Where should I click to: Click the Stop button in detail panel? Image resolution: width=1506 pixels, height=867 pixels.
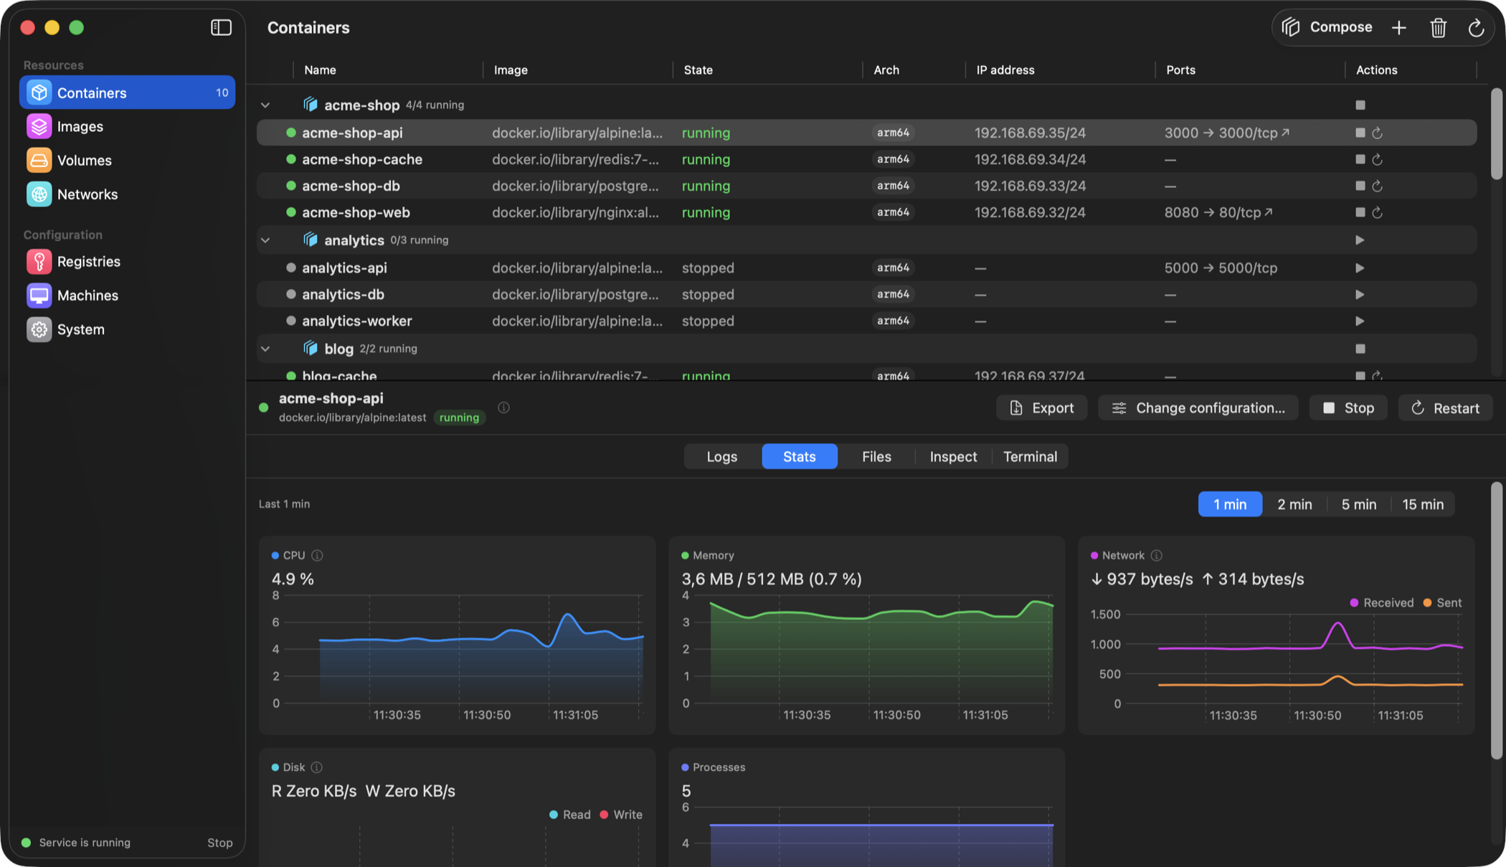click(1348, 408)
